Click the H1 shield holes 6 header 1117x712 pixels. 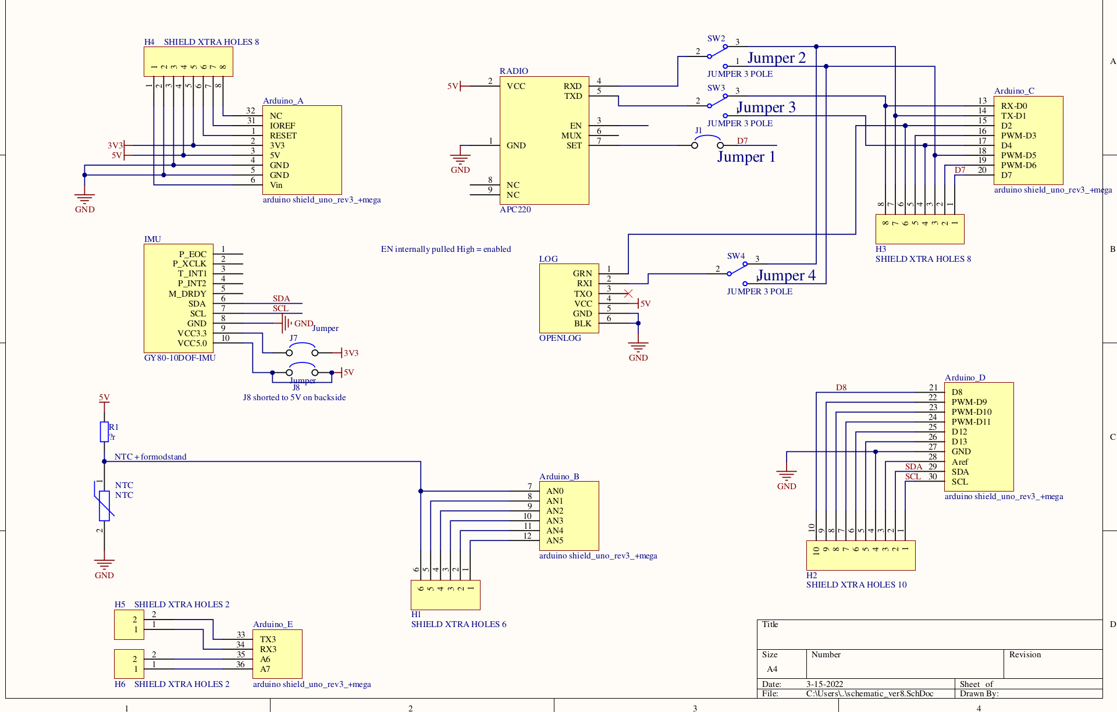point(445,594)
